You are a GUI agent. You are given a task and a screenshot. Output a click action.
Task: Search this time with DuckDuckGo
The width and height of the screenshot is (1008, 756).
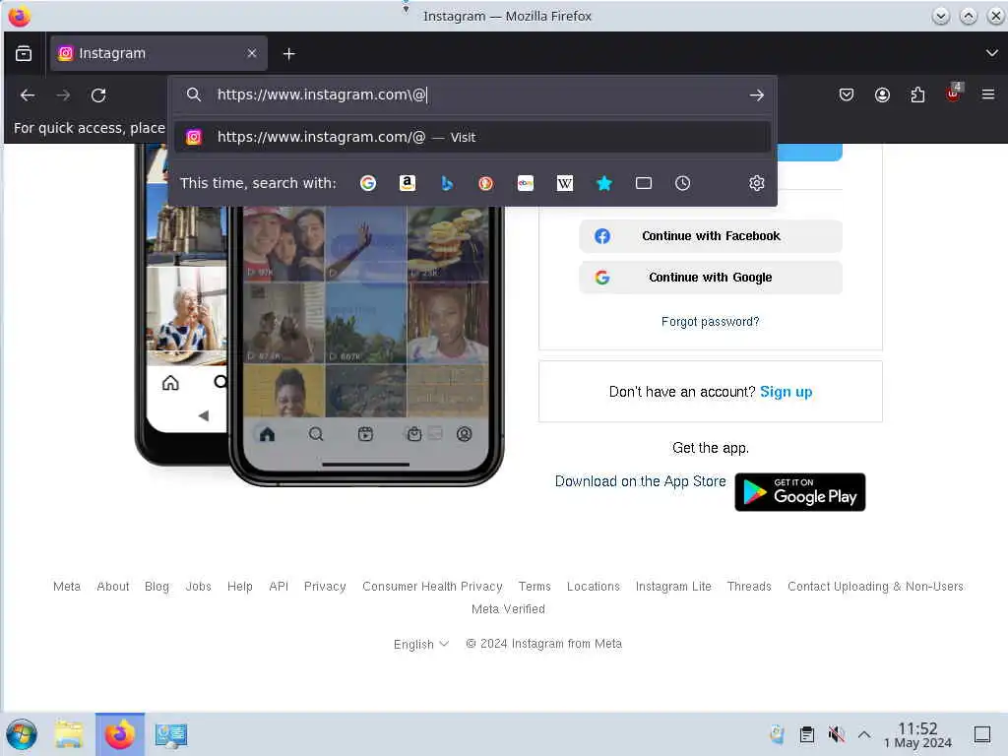coord(486,183)
